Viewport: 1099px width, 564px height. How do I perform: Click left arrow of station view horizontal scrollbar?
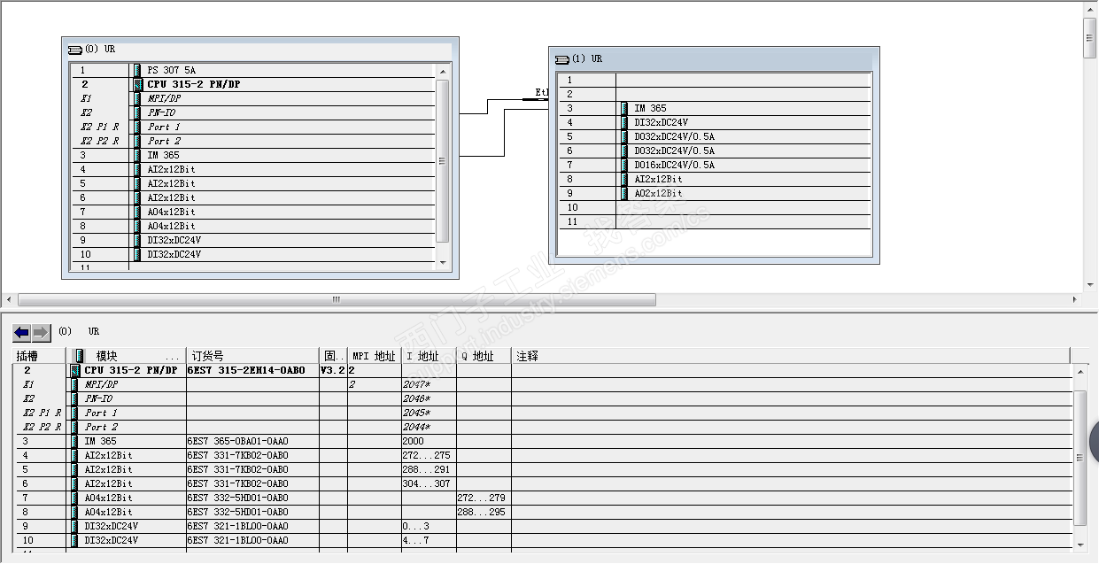(7, 300)
